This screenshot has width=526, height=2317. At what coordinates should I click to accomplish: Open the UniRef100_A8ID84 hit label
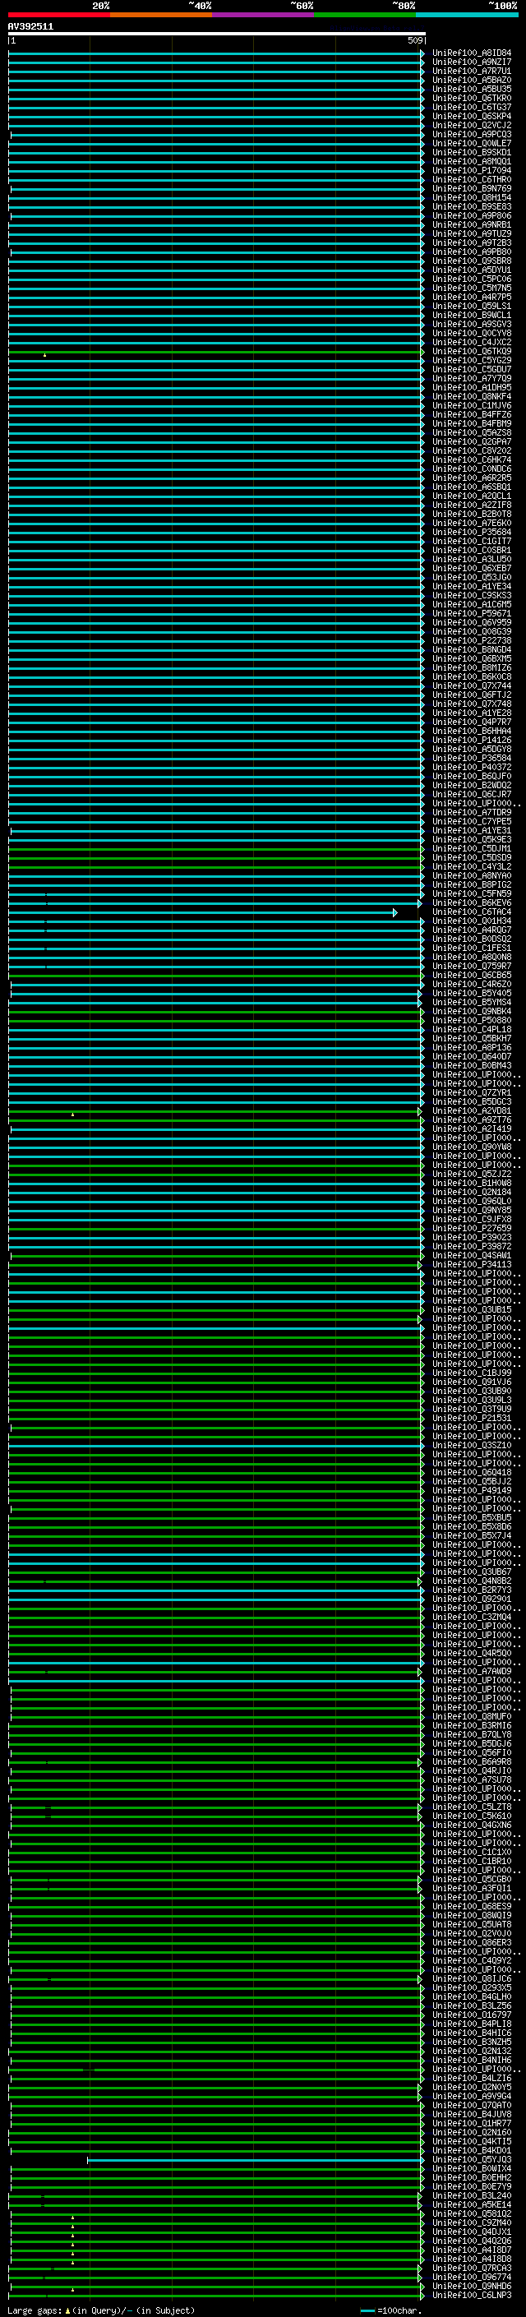pos(471,53)
